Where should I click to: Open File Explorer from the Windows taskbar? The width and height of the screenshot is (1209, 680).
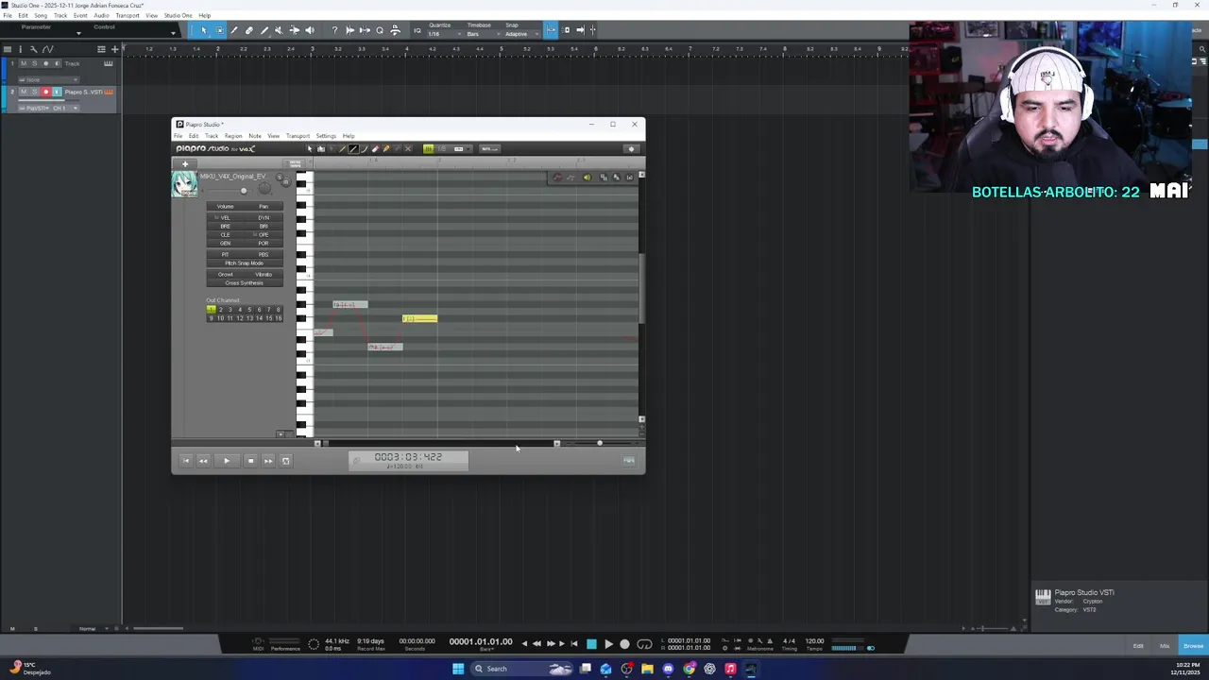click(647, 669)
